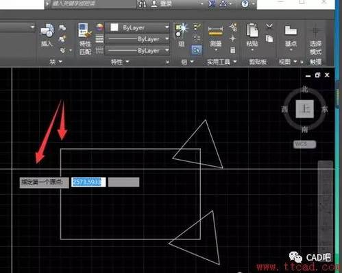Click the second empty coordinate input box
Viewport: 342px width, 273px height.
click(123, 182)
